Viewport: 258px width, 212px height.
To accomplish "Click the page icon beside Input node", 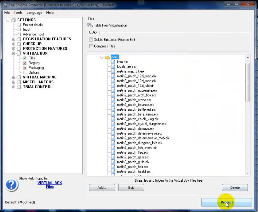I will coord(19,29).
